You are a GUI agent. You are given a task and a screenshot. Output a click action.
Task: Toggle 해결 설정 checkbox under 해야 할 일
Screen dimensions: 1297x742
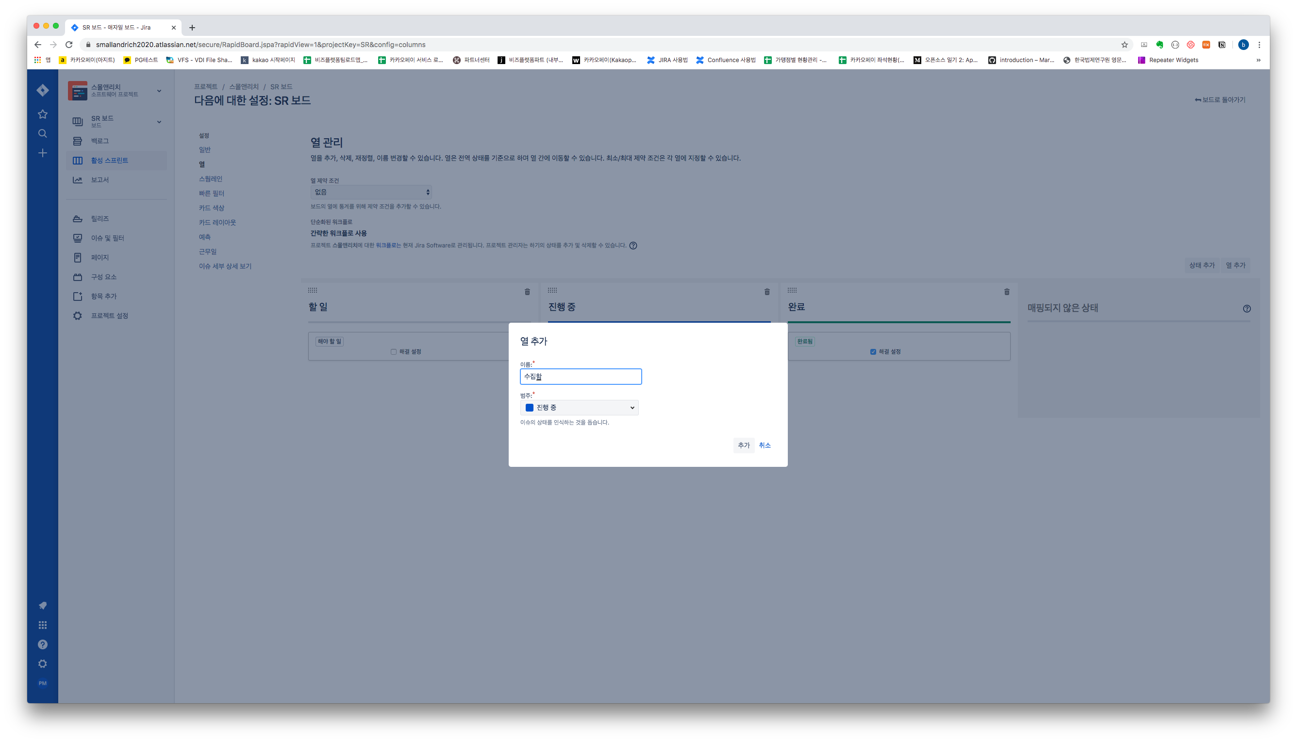coord(394,352)
